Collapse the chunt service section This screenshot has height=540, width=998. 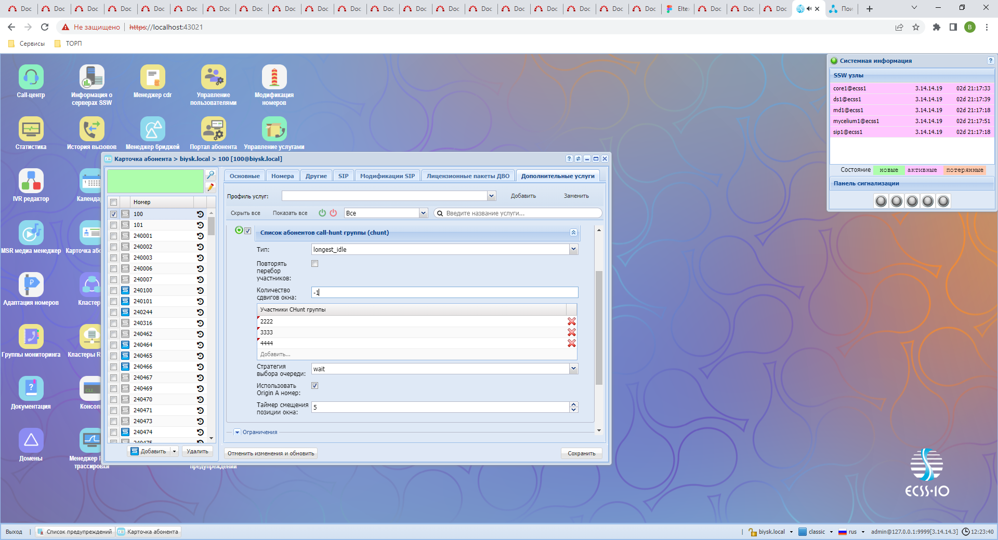click(x=573, y=233)
